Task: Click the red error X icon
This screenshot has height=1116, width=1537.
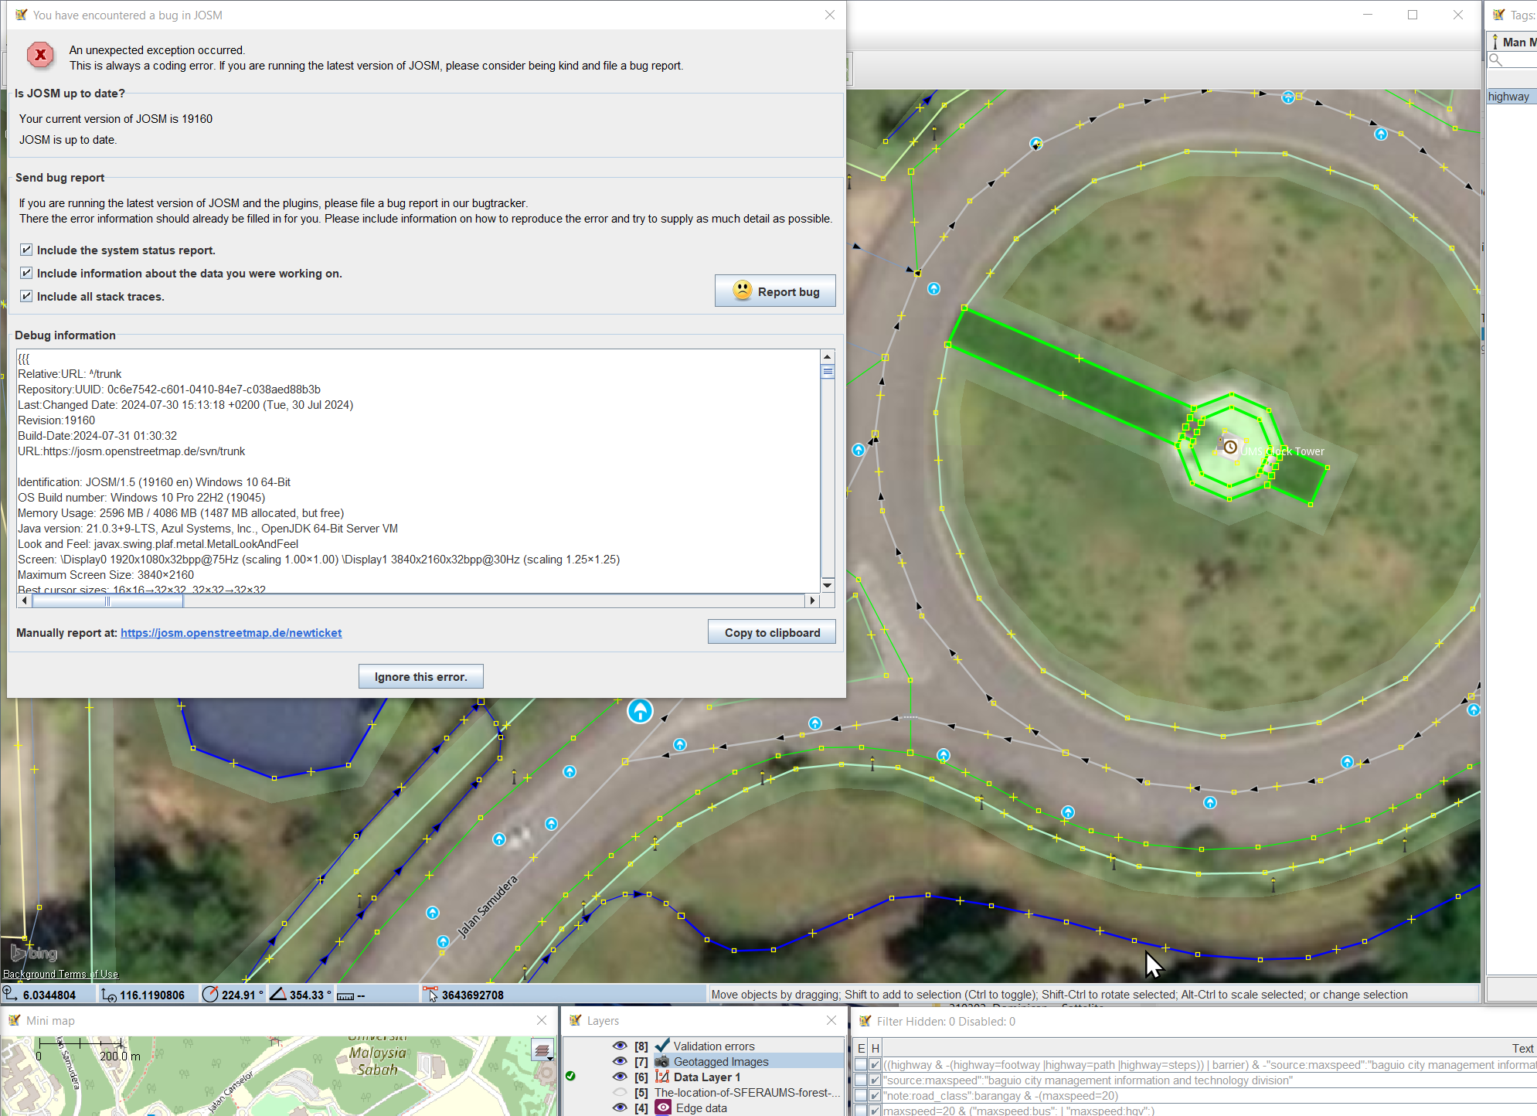Action: click(x=40, y=55)
